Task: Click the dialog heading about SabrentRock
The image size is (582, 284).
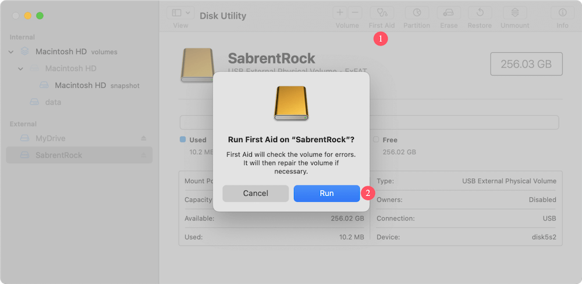Action: (291, 140)
